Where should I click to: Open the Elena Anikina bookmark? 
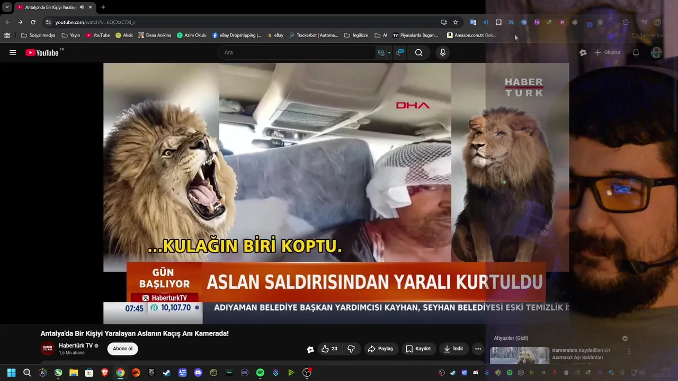(155, 35)
